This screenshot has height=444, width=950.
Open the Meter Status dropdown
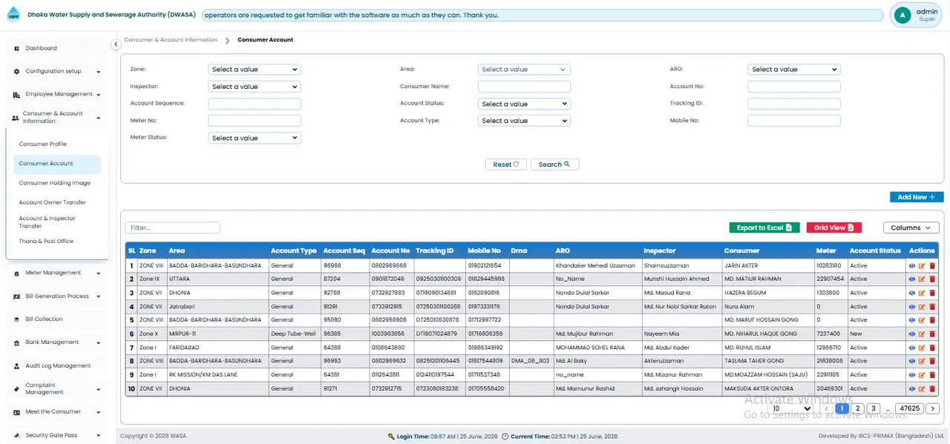[x=254, y=138]
